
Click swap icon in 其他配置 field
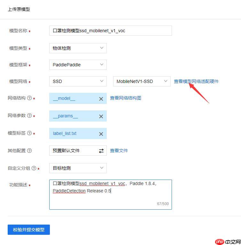tap(101, 151)
